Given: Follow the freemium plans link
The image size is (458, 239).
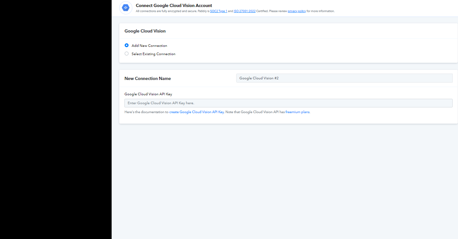Looking at the screenshot, I should coord(297,112).
